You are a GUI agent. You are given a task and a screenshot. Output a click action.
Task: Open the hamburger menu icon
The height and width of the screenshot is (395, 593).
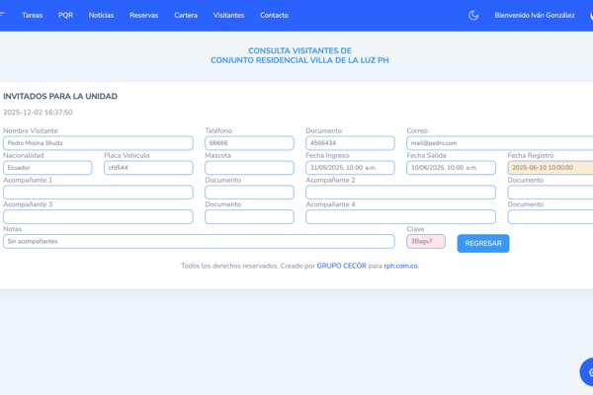point(3,15)
